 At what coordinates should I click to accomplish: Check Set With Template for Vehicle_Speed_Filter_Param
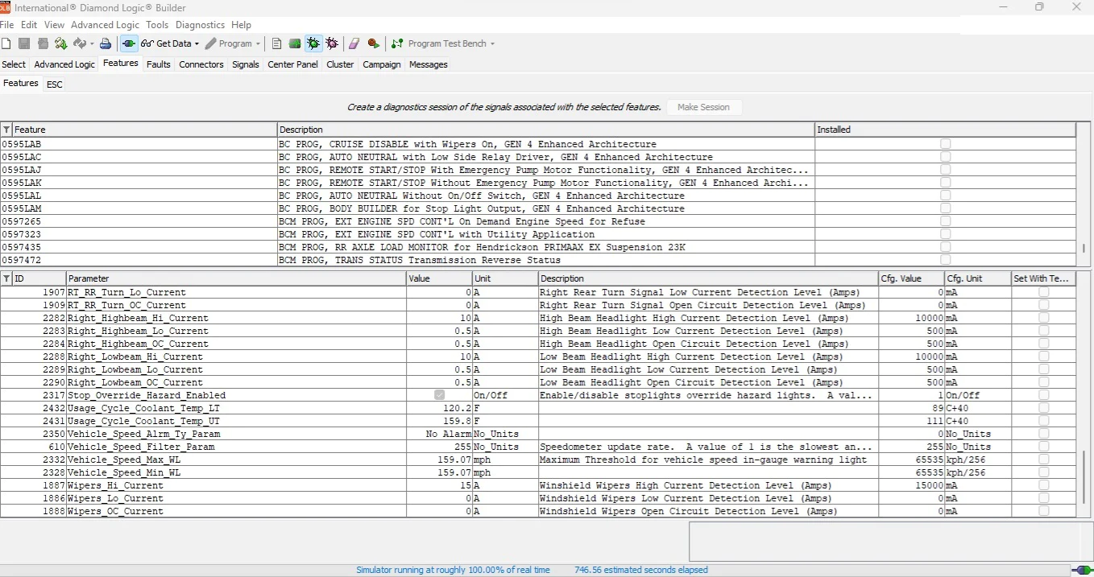pos(1044,447)
